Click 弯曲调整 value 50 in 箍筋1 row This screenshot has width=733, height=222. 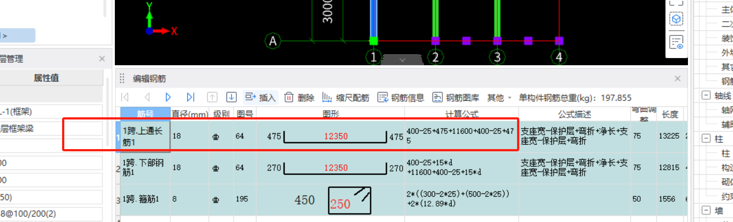(636, 200)
